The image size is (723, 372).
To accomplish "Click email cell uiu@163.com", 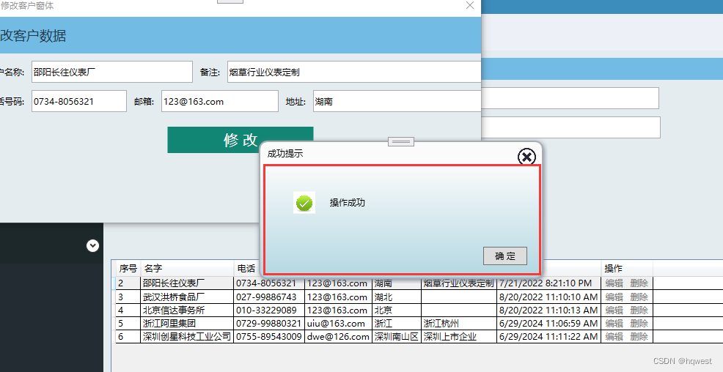I will [338, 323].
